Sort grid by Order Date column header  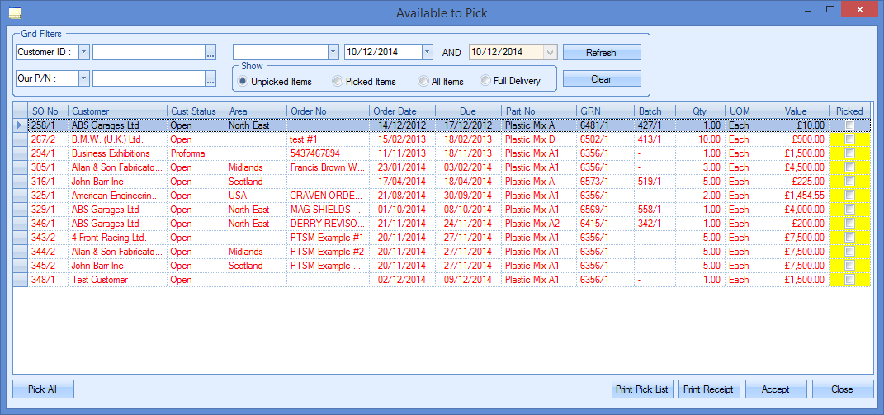click(x=395, y=111)
